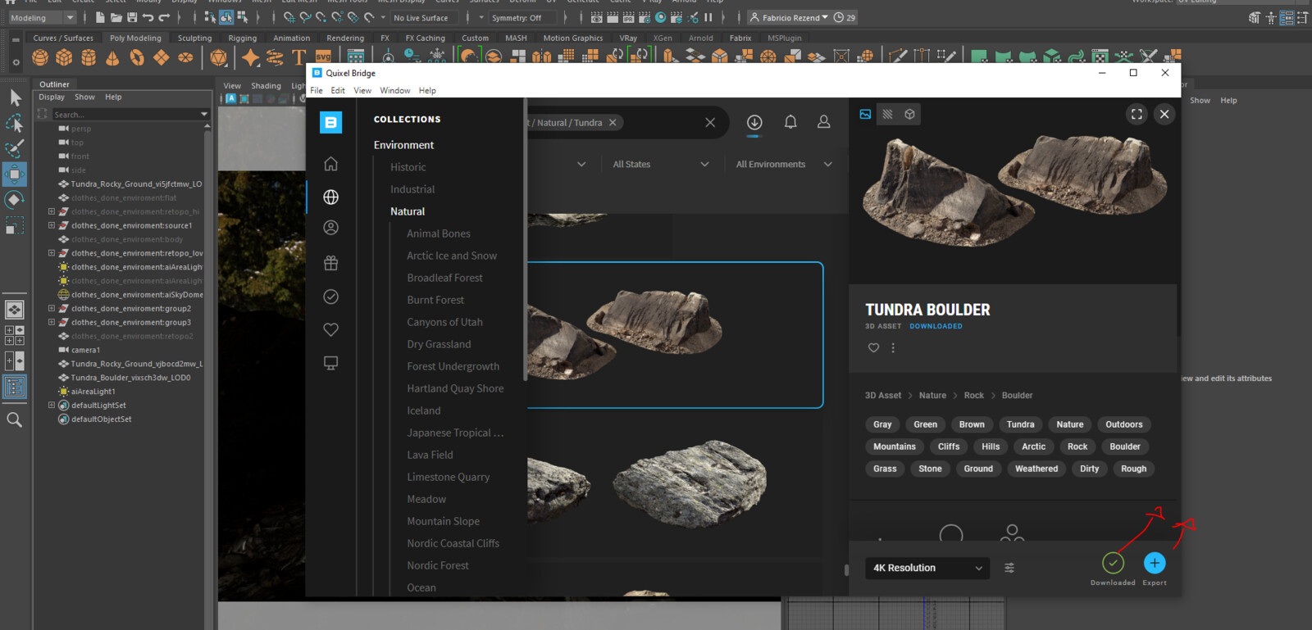The image size is (1312, 630).
Task: Open the 4K Resolution dropdown
Action: [x=927, y=568]
